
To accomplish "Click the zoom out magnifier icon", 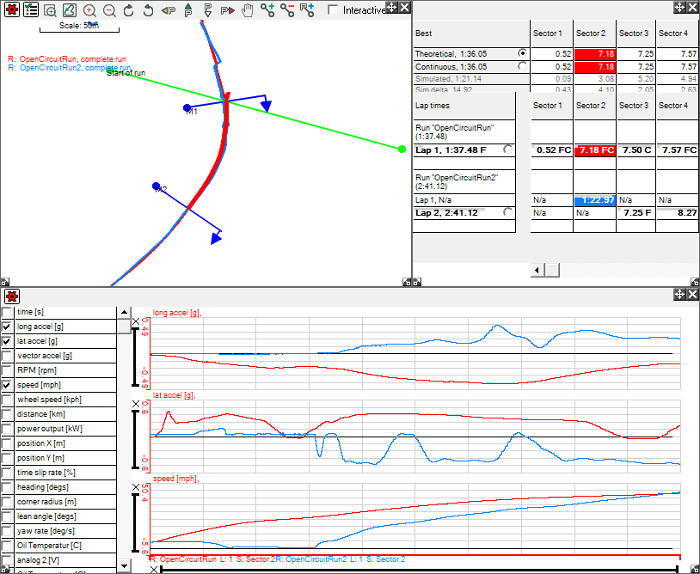I will [109, 10].
